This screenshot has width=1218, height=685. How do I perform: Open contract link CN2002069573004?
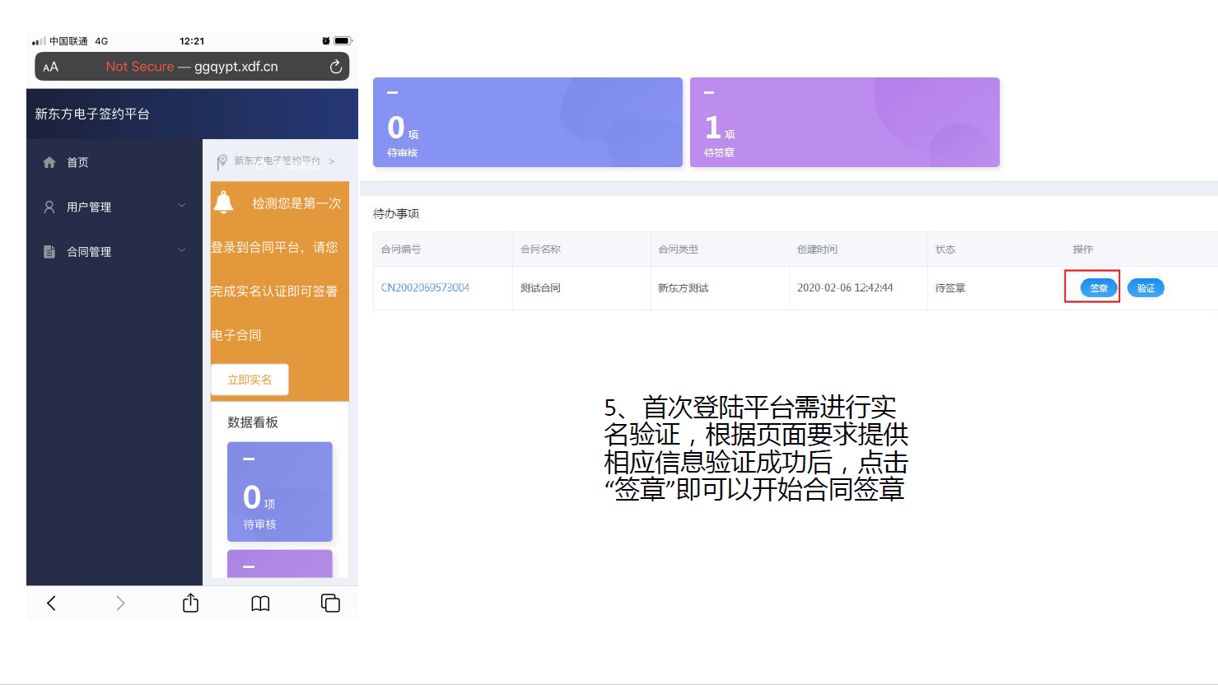pos(425,287)
